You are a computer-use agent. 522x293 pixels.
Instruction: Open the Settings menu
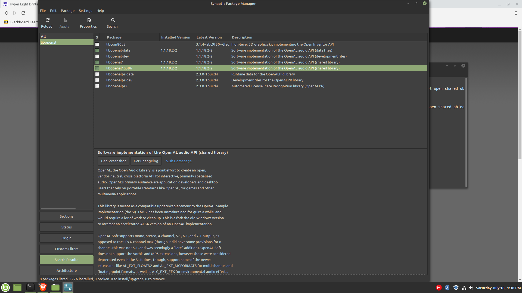click(85, 11)
